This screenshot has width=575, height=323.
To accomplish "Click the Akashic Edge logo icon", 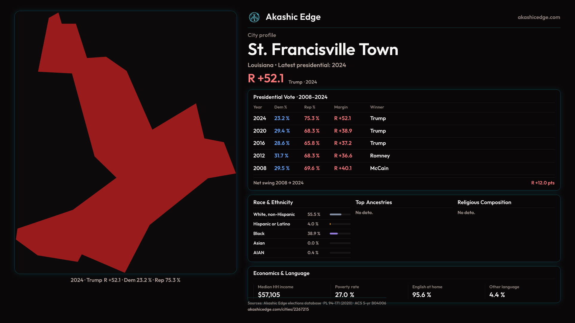I will (254, 17).
